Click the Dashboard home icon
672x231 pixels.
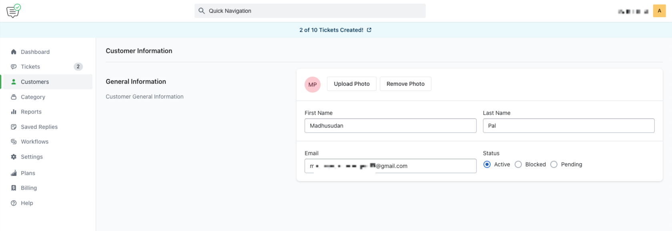click(14, 52)
